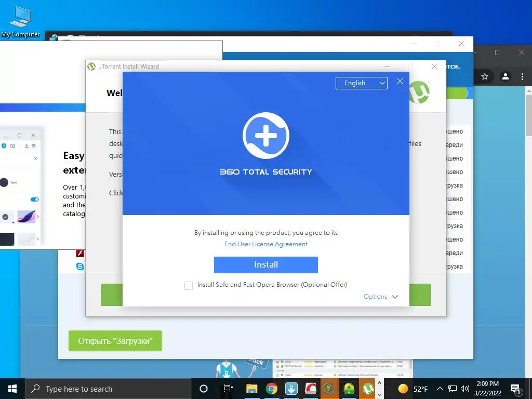
Task: Click the network icon in system tray
Action: 453,389
